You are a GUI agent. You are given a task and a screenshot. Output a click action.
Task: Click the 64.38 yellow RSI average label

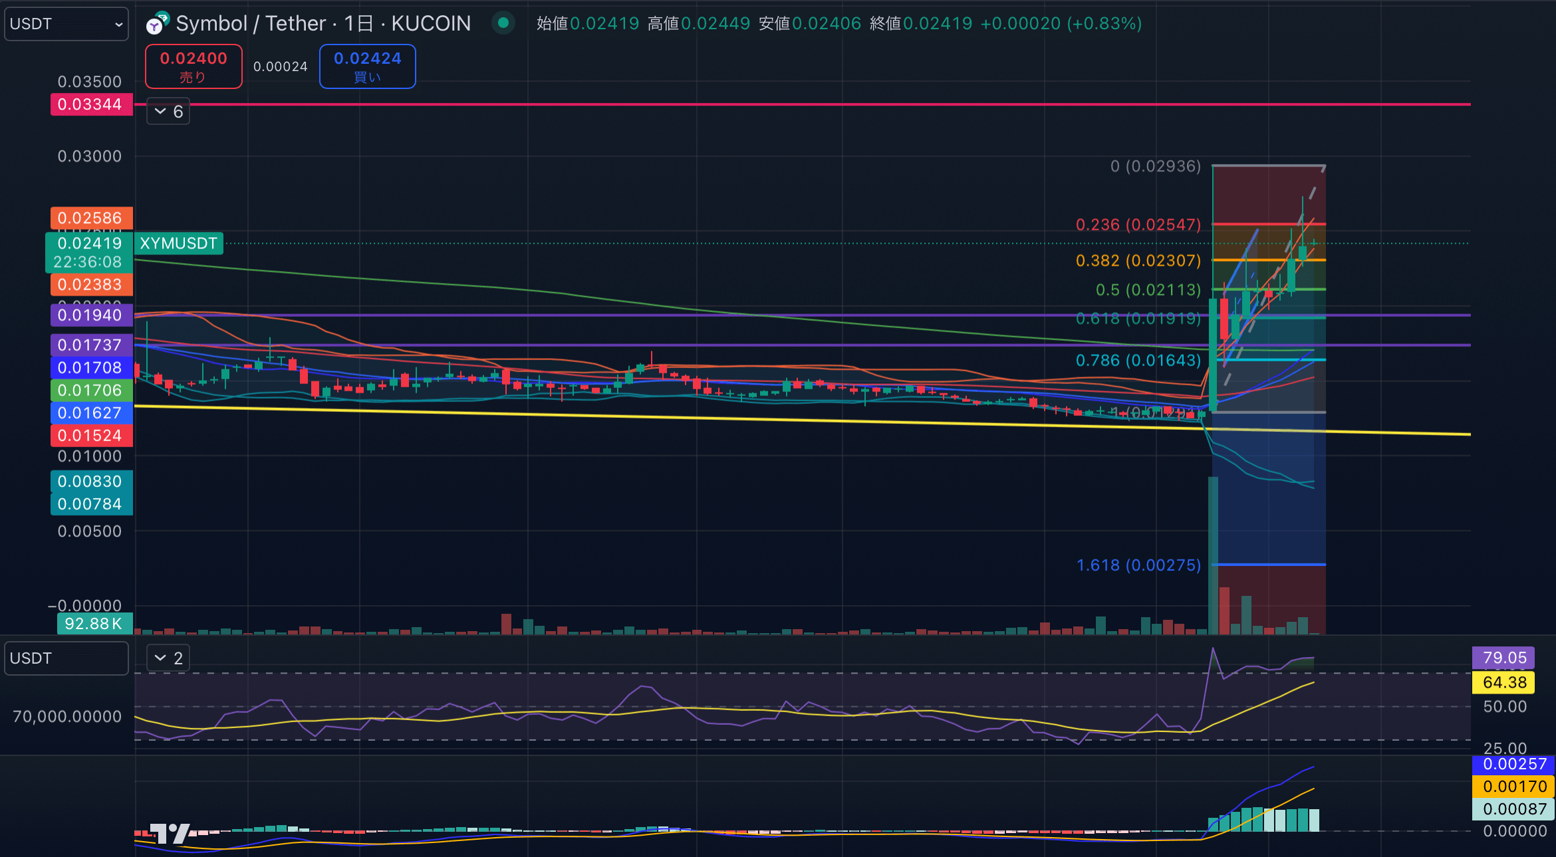[x=1503, y=682]
